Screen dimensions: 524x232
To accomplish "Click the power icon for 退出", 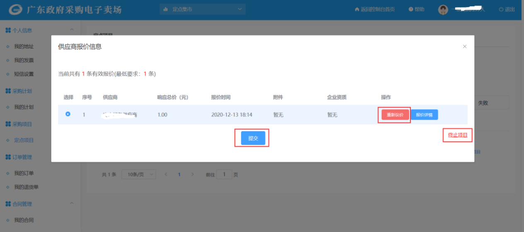I will 501,10.
